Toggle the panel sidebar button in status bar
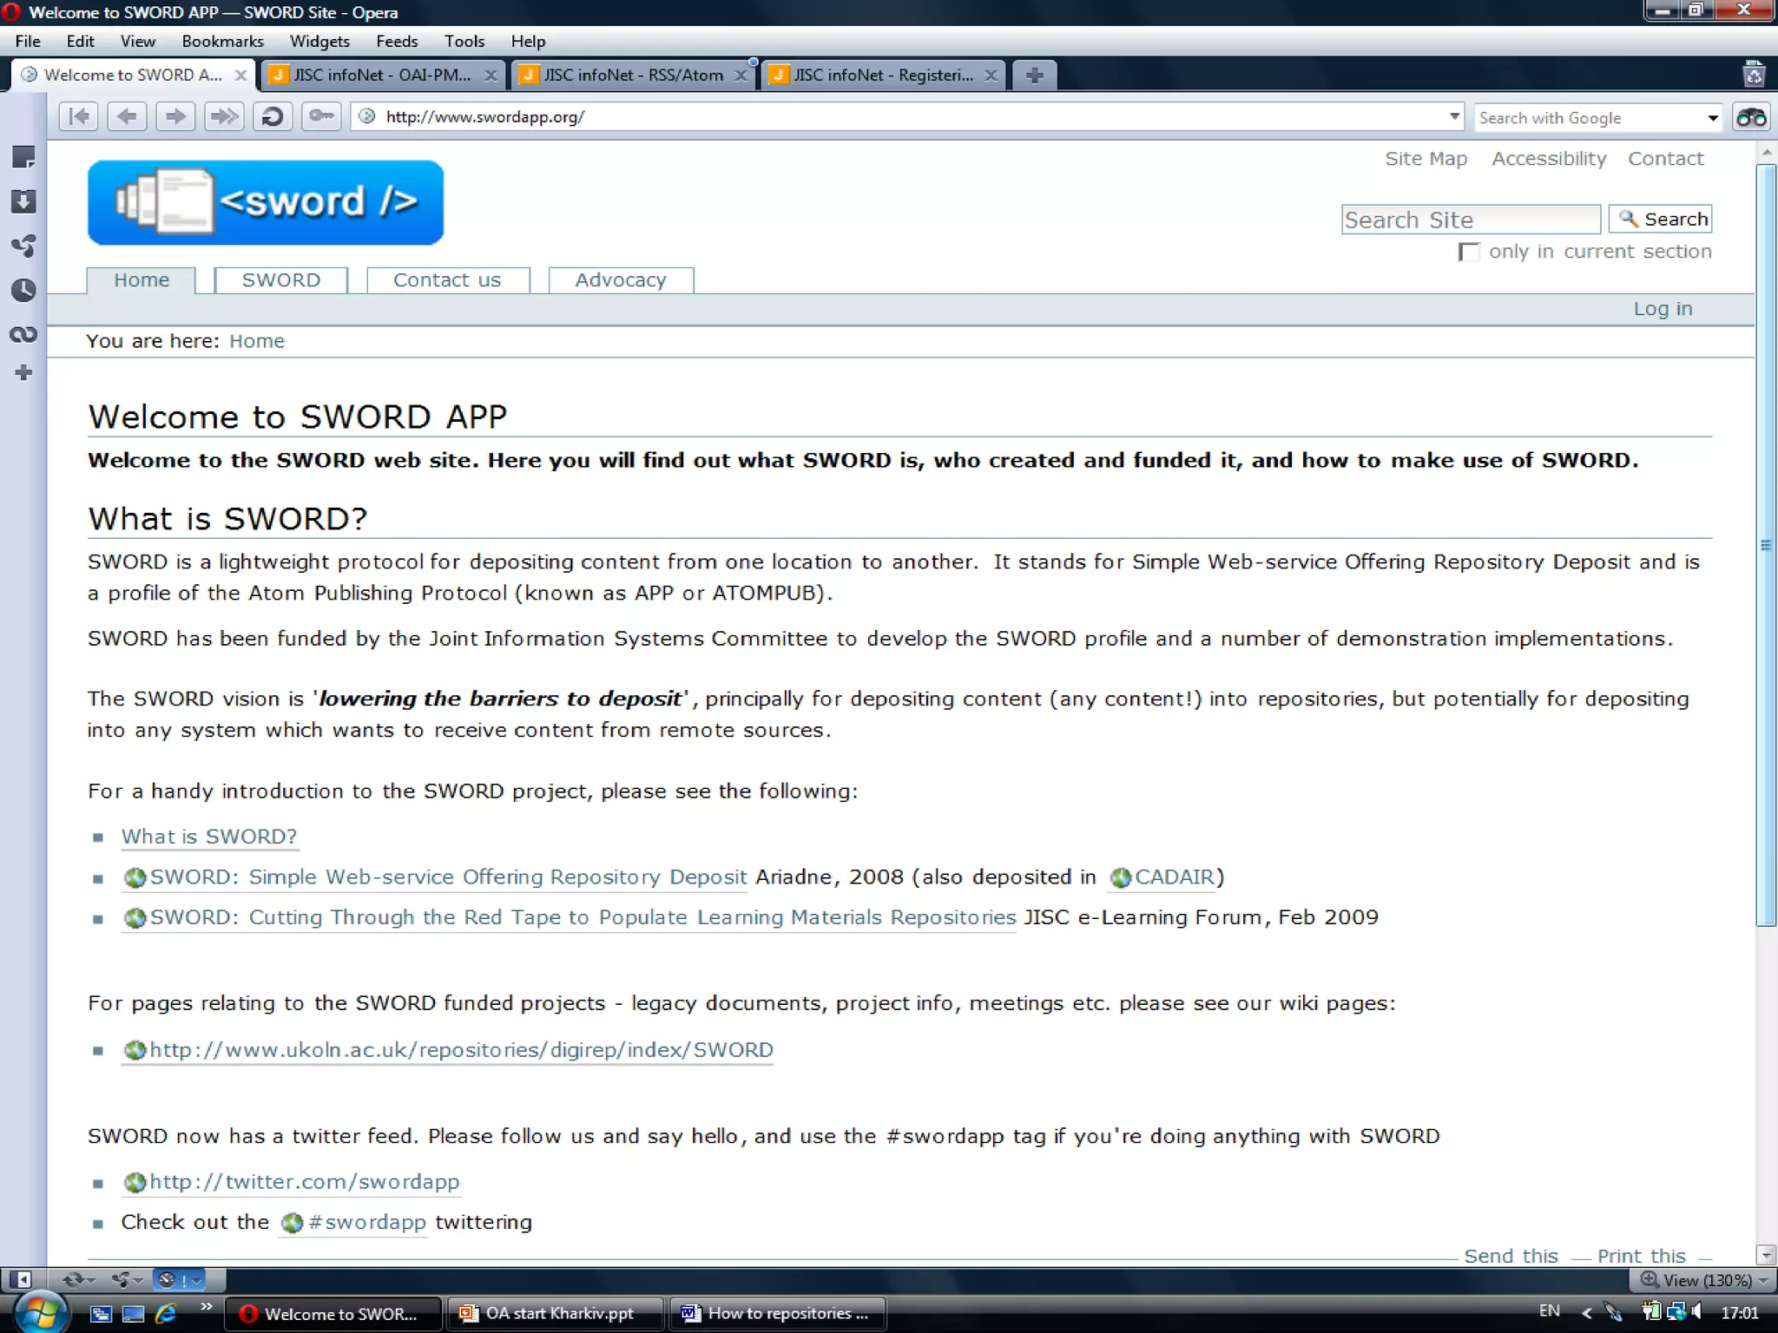The width and height of the screenshot is (1778, 1333). tap(21, 1279)
